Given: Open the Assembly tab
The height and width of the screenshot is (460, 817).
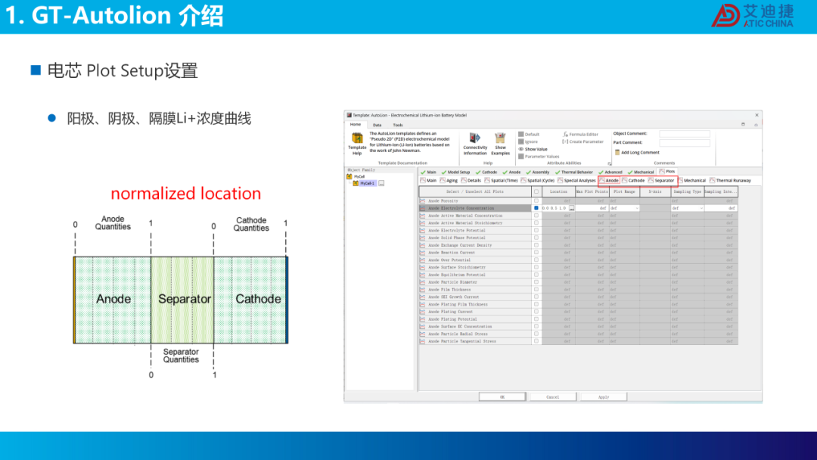Looking at the screenshot, I should pos(537,172).
